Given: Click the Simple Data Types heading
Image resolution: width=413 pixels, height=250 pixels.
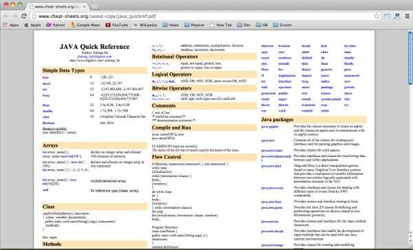Looking at the screenshot, I should pos(63,71).
